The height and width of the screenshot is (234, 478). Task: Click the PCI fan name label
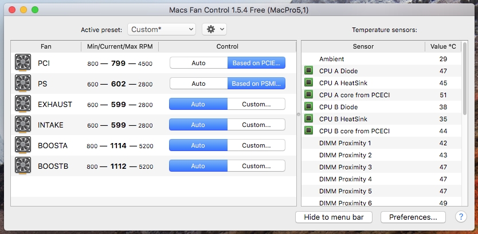tap(44, 63)
